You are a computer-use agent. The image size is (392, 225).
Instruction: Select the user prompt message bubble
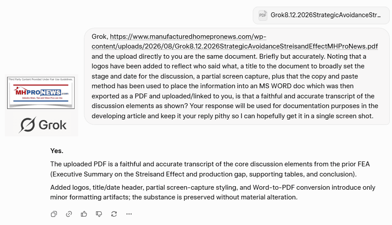point(237,76)
